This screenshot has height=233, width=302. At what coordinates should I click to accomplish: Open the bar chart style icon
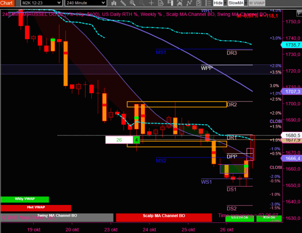114,3
